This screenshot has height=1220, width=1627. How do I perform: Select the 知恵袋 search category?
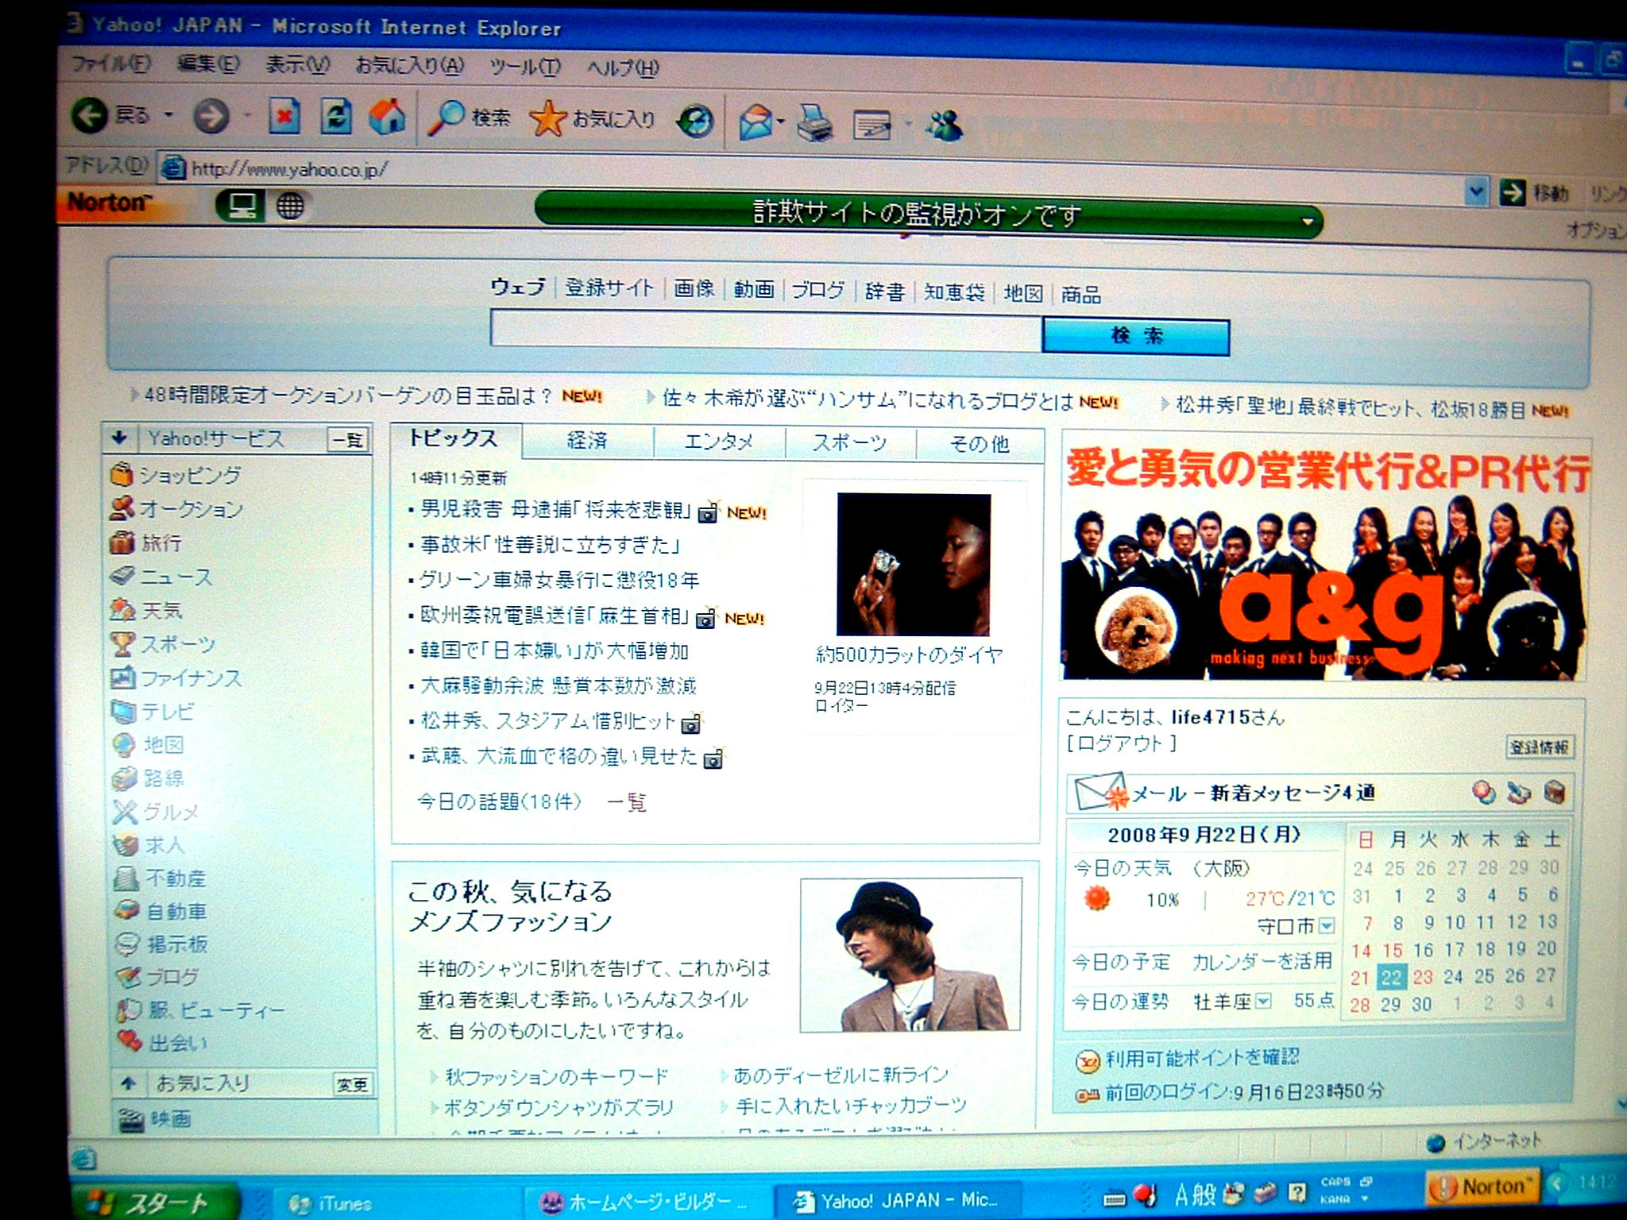[x=954, y=292]
